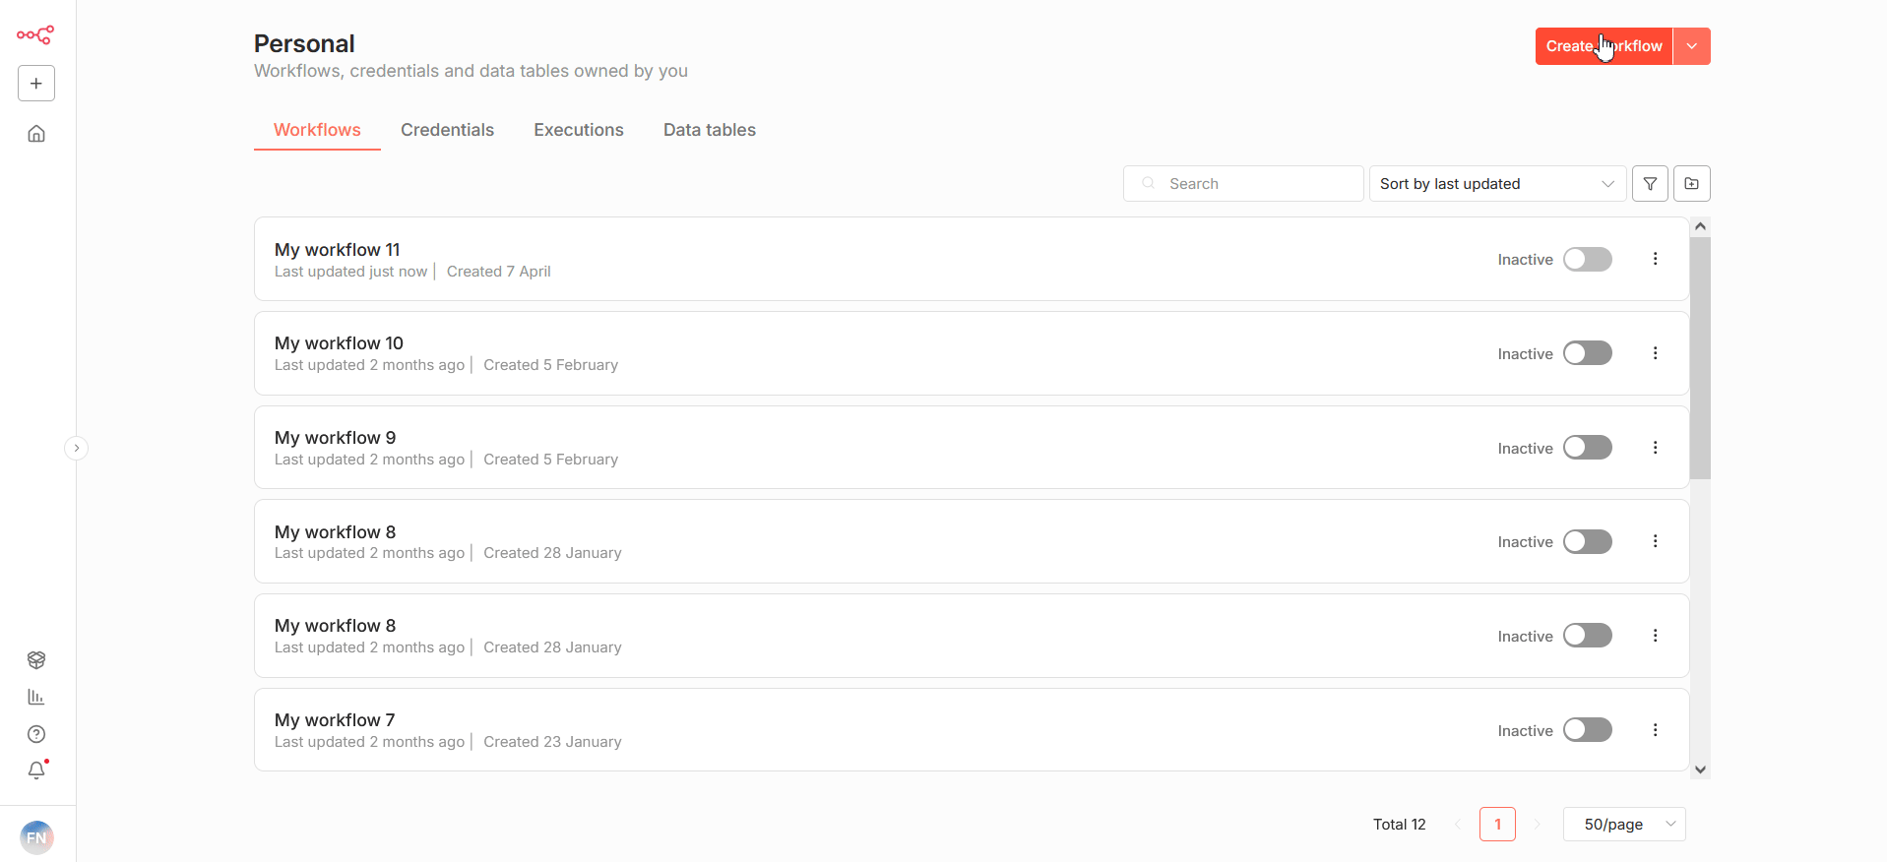
Task: Activate the My workflow 11 toggle
Action: click(1588, 259)
